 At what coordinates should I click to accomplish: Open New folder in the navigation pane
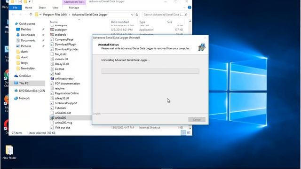[x=28, y=69]
